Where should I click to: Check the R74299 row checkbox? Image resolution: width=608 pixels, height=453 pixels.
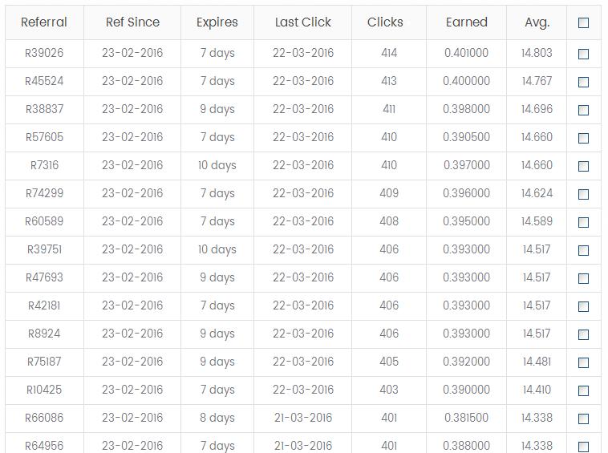pos(583,194)
